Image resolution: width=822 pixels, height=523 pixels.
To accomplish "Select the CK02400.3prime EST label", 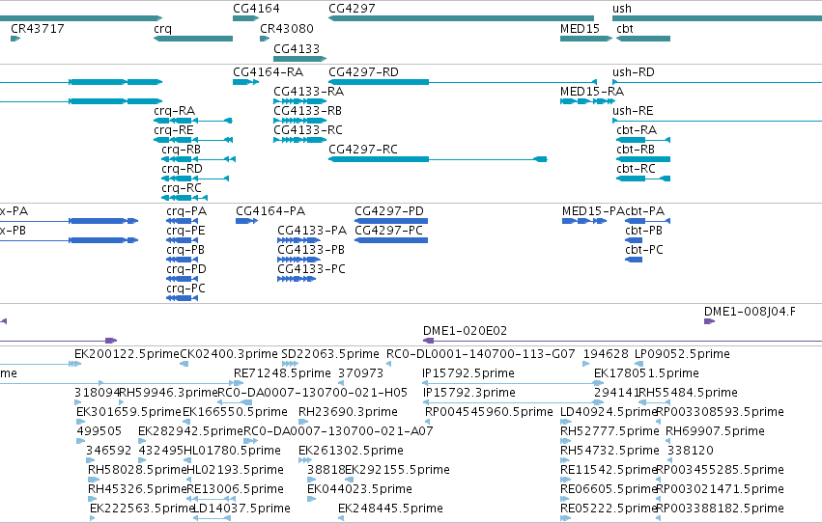I will [229, 354].
